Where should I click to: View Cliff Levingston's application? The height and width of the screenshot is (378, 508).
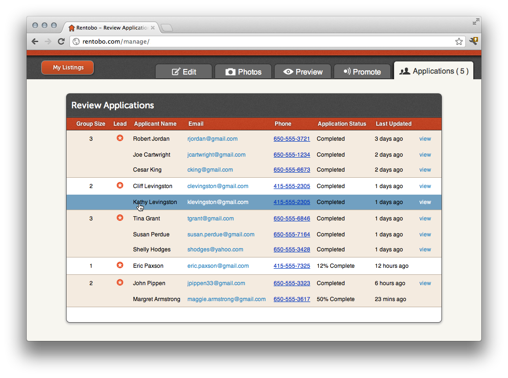425,186
